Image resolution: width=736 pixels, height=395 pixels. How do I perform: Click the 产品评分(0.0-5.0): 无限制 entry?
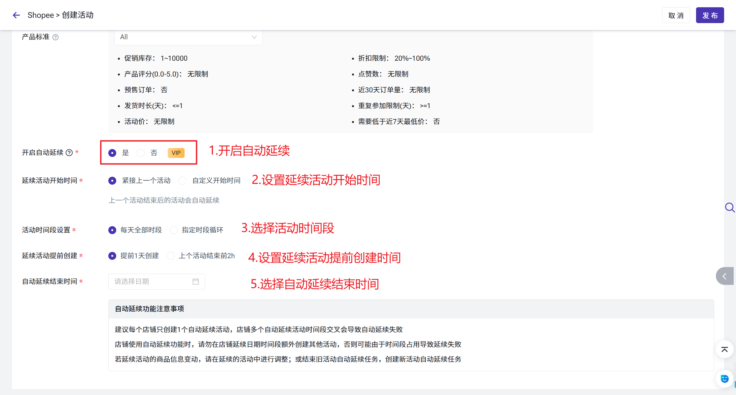coord(166,74)
